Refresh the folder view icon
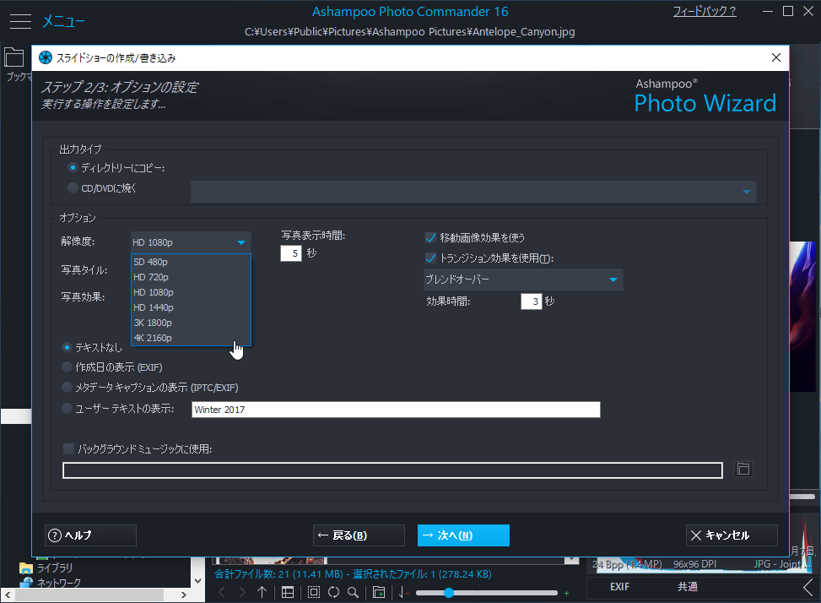The image size is (821, 603). pyautogui.click(x=333, y=593)
